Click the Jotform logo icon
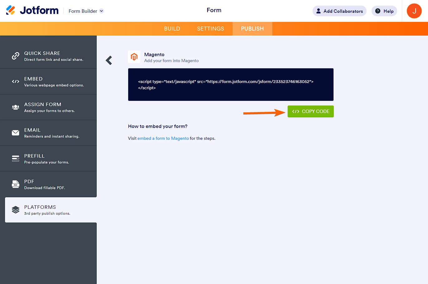 tap(11, 10)
